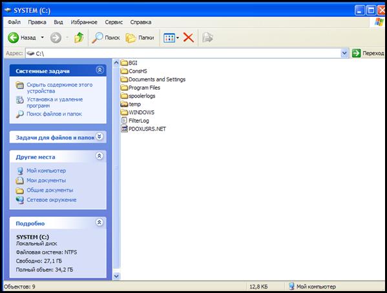387x293 pixels.
Task: Click the Переход go button
Action: point(368,54)
